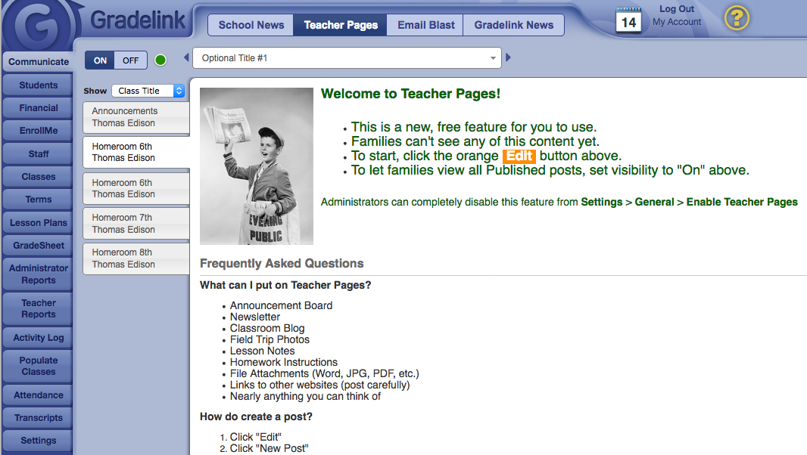Switch Teacher Pages visibility to ON
807x455 pixels.
100,60
